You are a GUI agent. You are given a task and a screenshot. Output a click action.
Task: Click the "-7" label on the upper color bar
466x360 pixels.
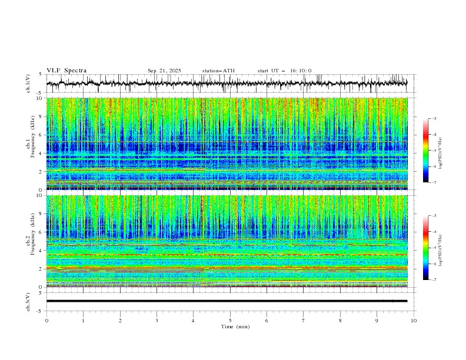tap(434, 182)
